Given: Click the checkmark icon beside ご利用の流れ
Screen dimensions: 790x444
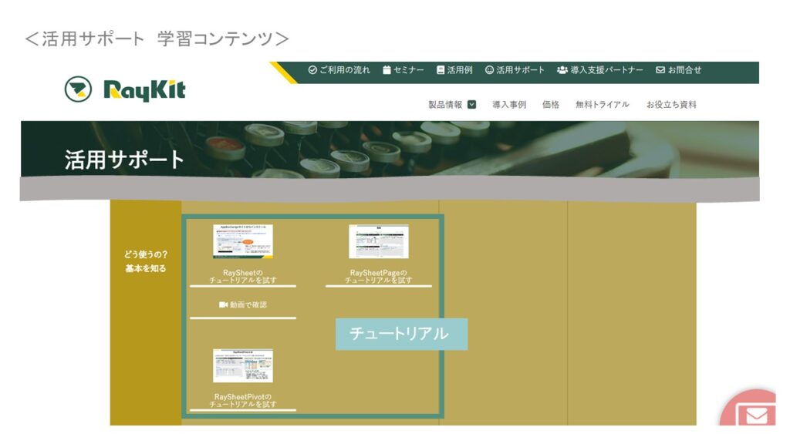Looking at the screenshot, I should coord(312,70).
